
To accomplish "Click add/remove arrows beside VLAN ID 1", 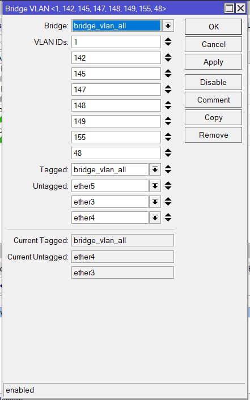I will [168, 42].
